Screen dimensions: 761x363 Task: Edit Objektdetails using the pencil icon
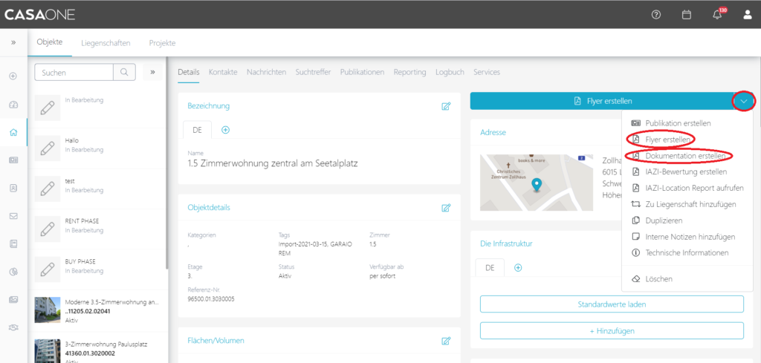[446, 208]
